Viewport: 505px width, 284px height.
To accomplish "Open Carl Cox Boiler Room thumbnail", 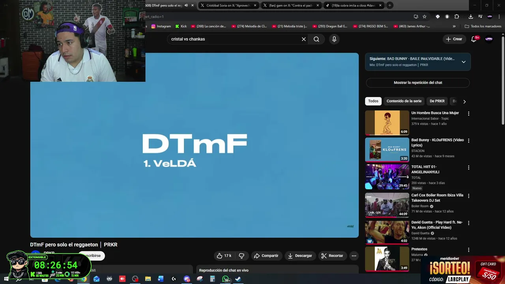I will [387, 205].
